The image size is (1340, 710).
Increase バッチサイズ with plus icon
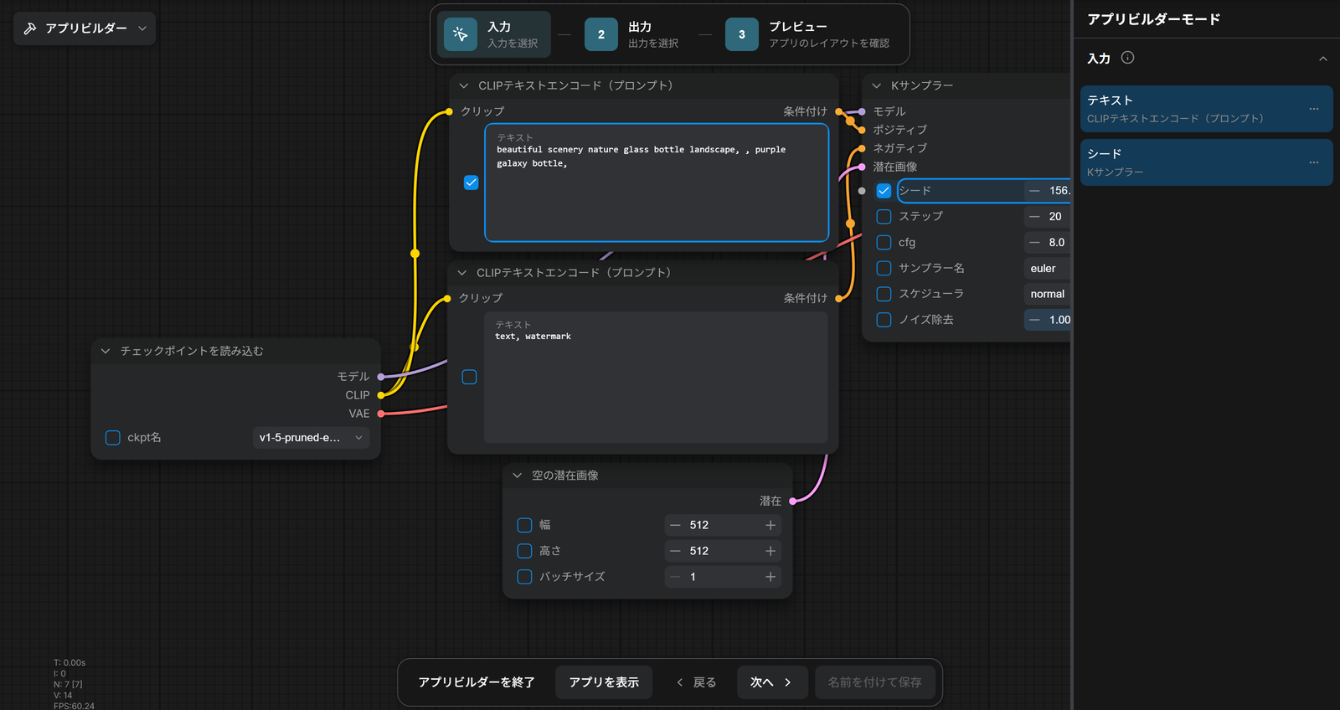click(x=770, y=577)
